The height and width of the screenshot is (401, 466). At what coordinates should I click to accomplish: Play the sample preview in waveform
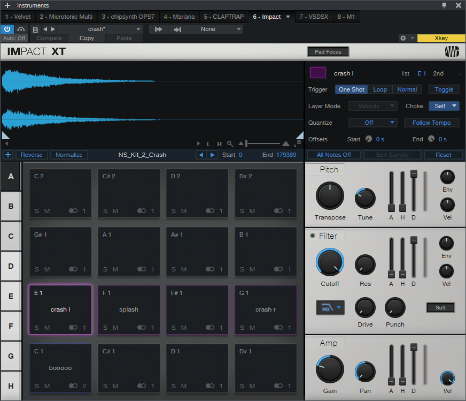point(199,144)
